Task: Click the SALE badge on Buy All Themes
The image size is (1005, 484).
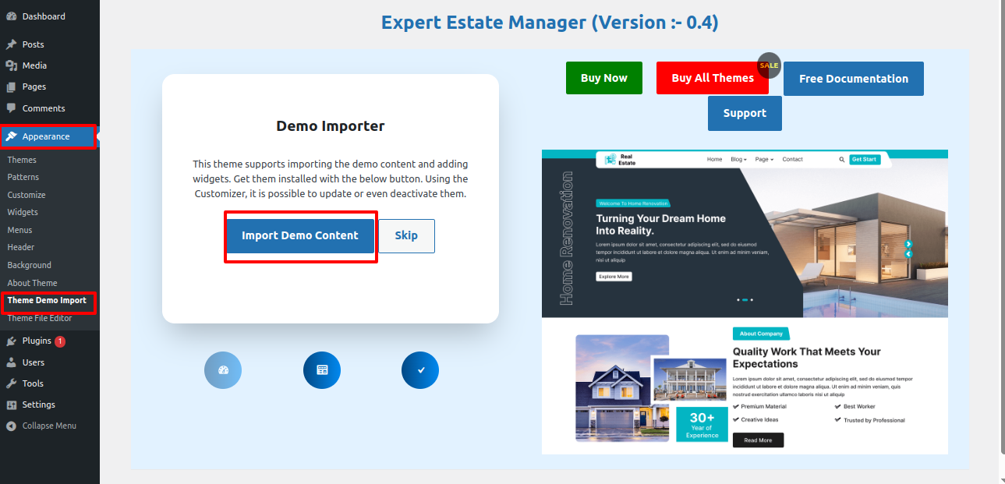Action: tap(769, 65)
